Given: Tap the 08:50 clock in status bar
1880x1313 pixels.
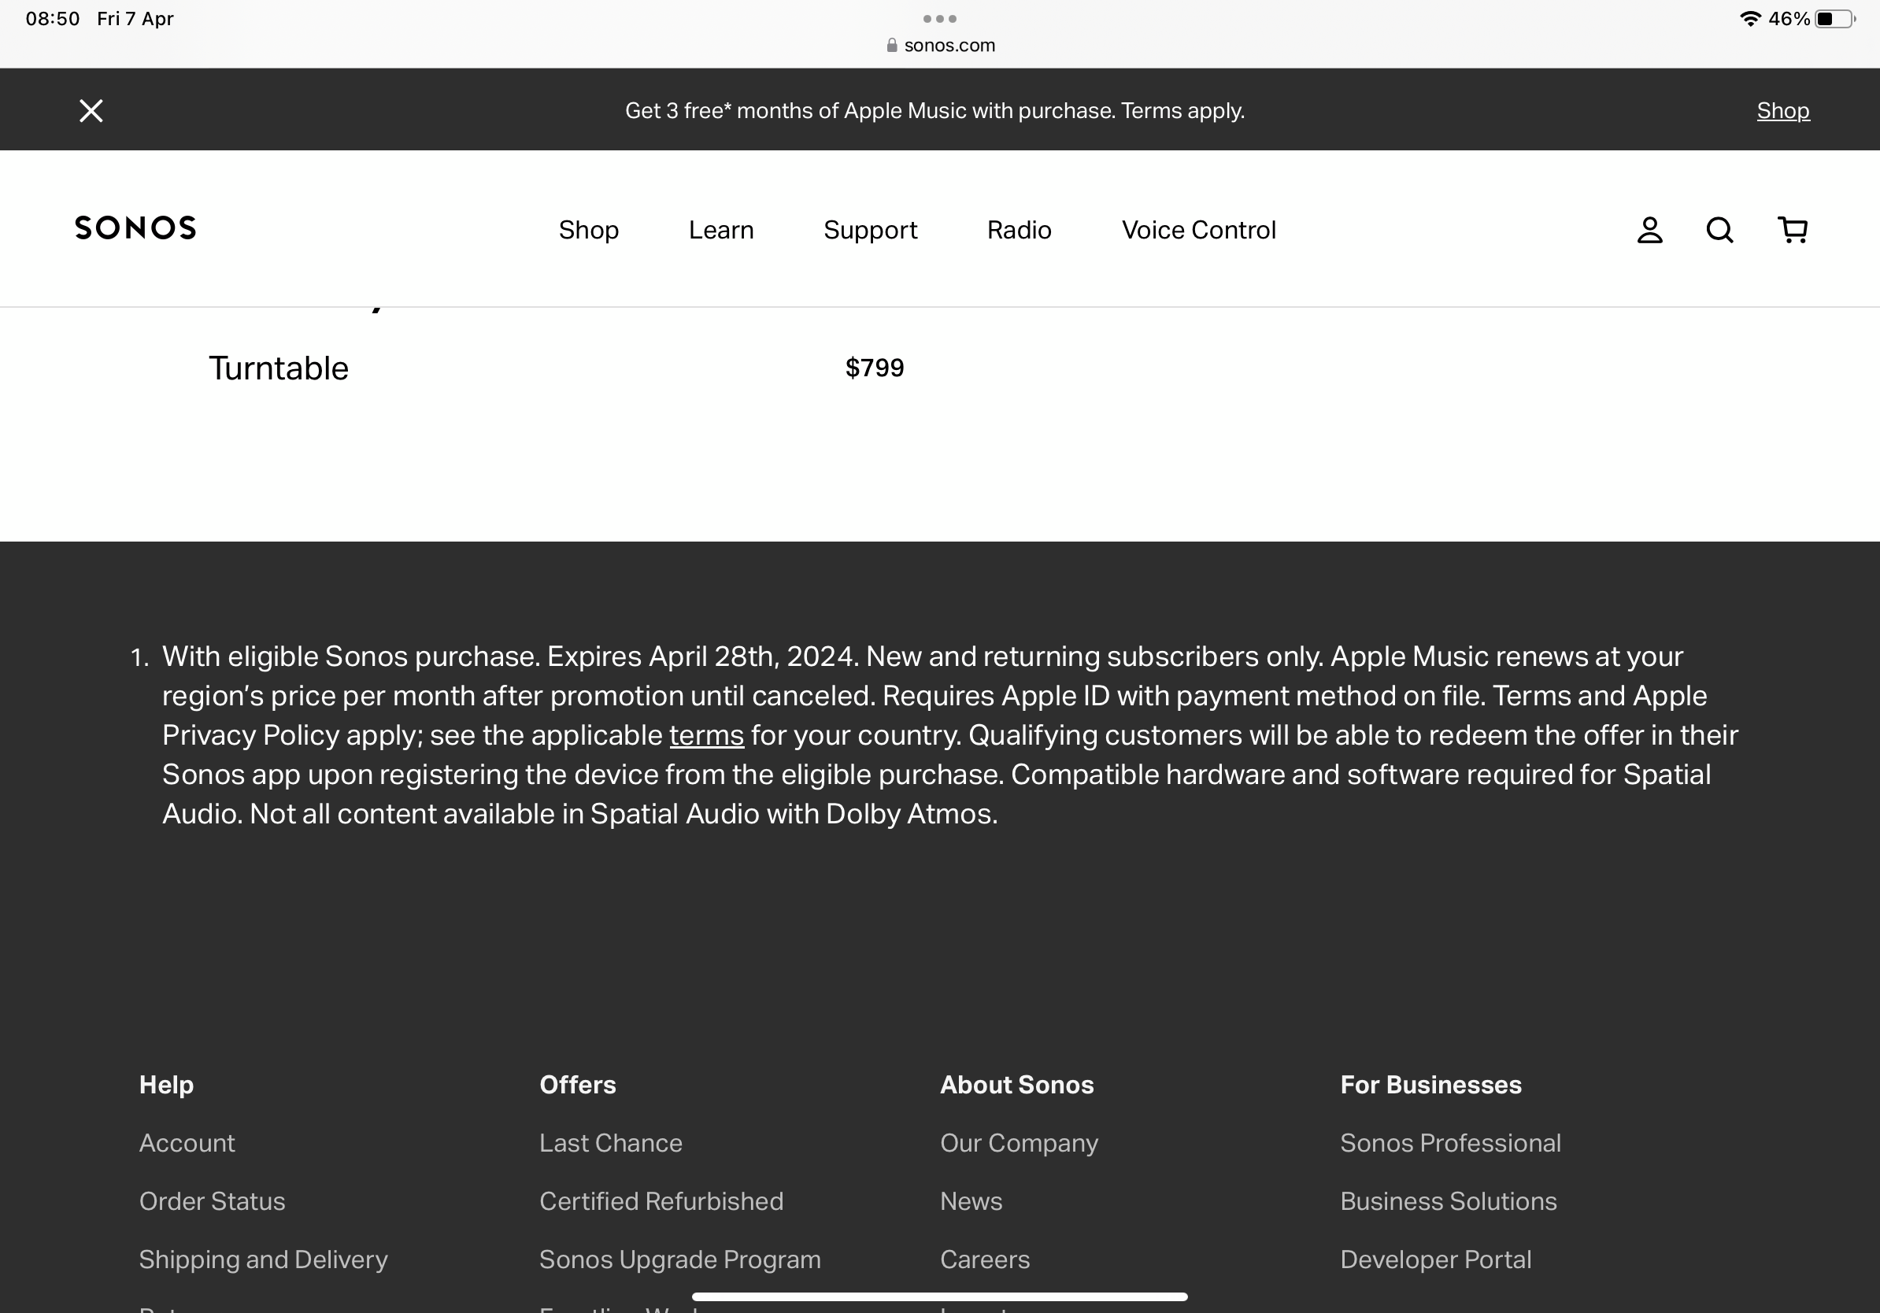Looking at the screenshot, I should (x=53, y=18).
